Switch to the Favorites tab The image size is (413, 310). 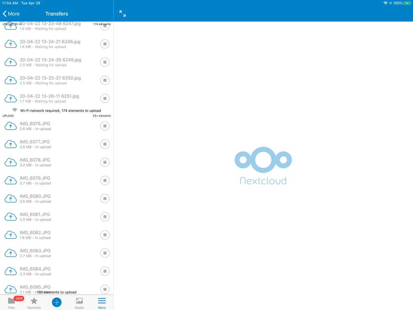[34, 303]
